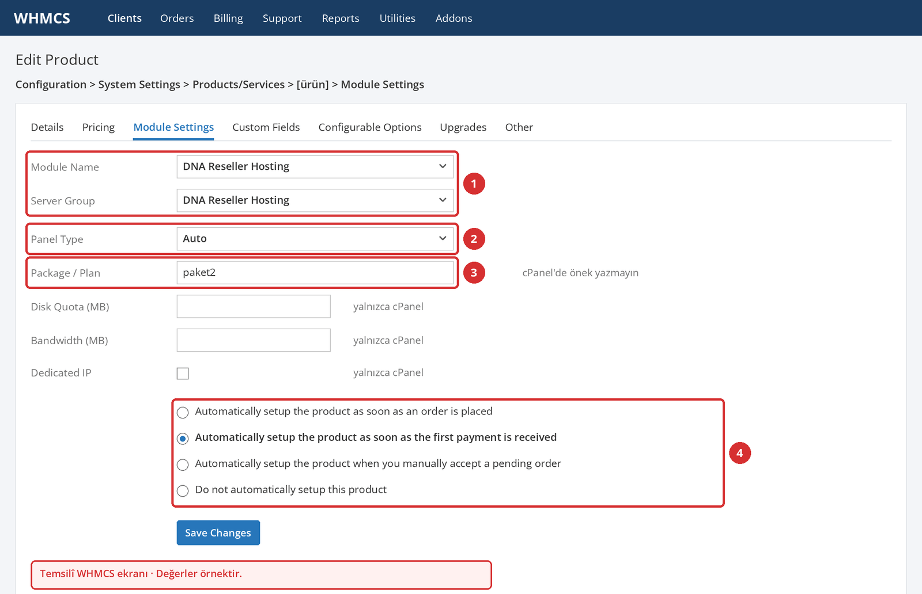This screenshot has width=922, height=594.
Task: Enable the Dedicated IP checkbox
Action: click(x=183, y=374)
